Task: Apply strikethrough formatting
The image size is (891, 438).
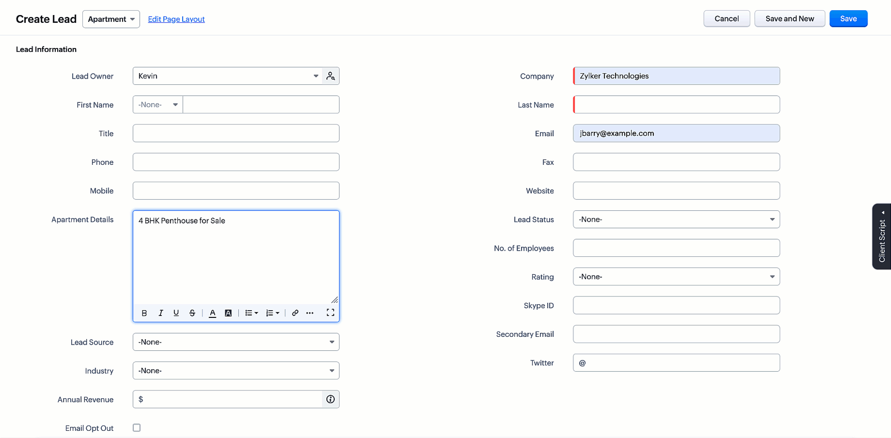Action: [x=192, y=313]
